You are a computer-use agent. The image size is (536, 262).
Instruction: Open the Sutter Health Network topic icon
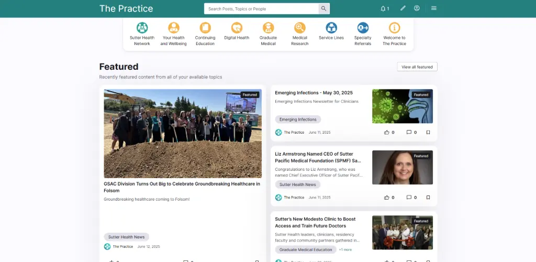[x=142, y=28]
